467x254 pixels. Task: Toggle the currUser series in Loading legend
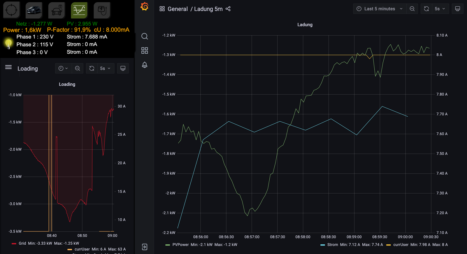[82, 249]
